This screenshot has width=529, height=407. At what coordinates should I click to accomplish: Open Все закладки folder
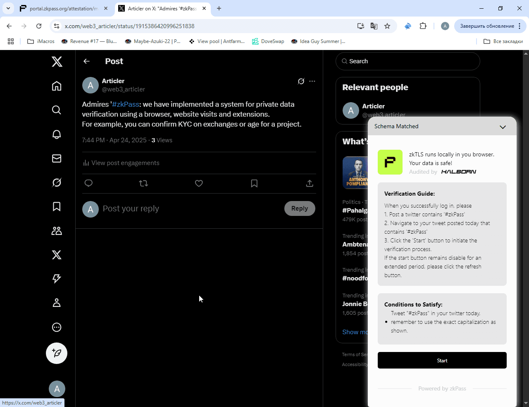[x=503, y=41]
